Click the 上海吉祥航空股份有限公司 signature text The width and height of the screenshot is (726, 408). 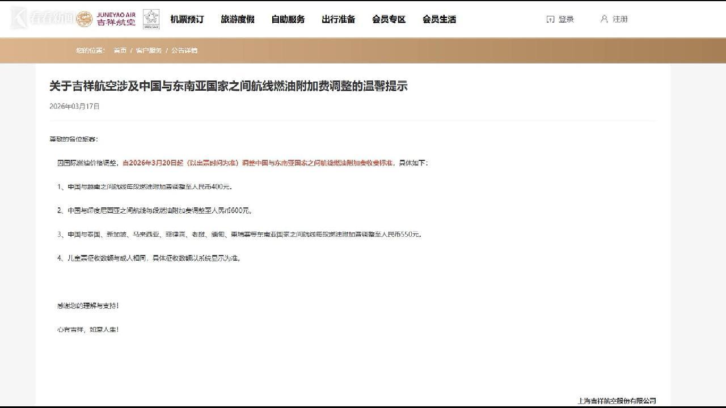(617, 401)
